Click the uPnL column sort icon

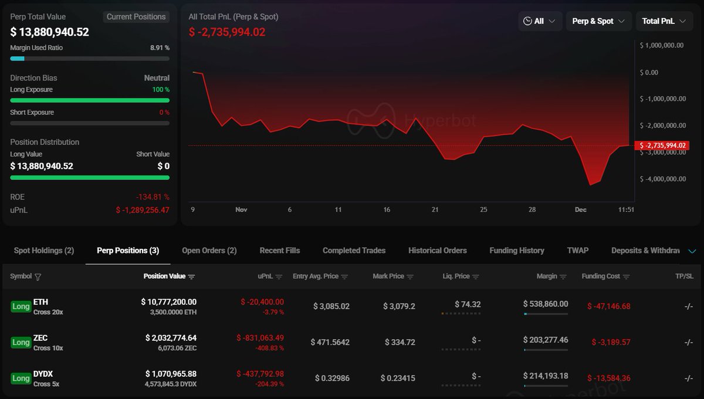pos(279,277)
